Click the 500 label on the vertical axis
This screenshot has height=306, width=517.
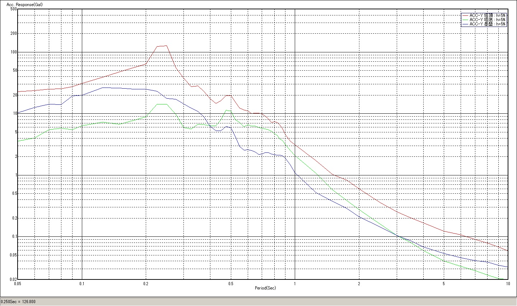tap(13, 9)
